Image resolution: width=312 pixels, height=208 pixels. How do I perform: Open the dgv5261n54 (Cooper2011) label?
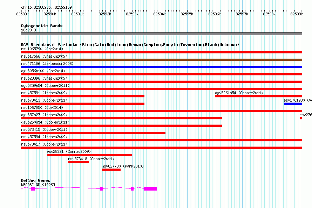pos(239,93)
